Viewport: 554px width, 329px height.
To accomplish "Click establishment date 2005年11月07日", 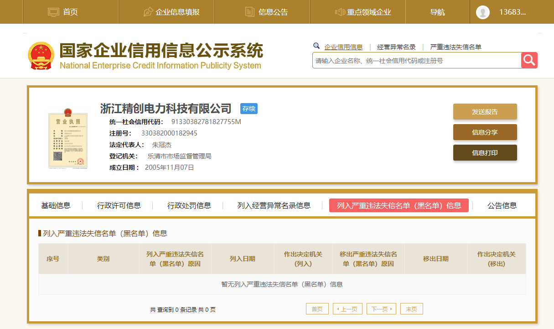I will click(x=170, y=167).
